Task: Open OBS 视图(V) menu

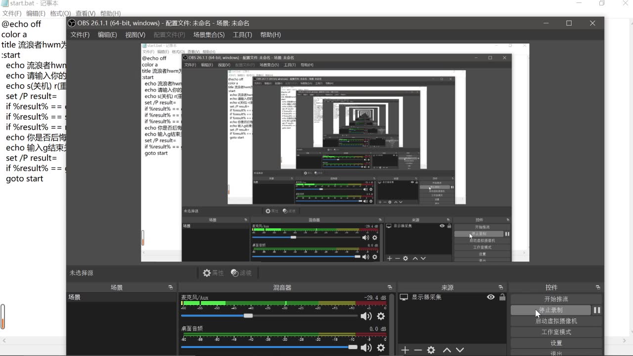Action: (135, 35)
